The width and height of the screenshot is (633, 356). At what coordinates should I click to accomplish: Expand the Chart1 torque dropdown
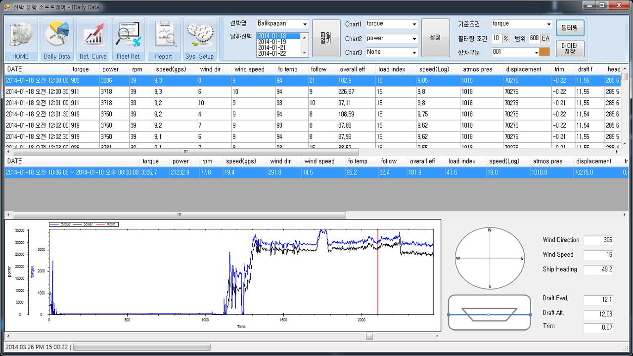(x=414, y=24)
